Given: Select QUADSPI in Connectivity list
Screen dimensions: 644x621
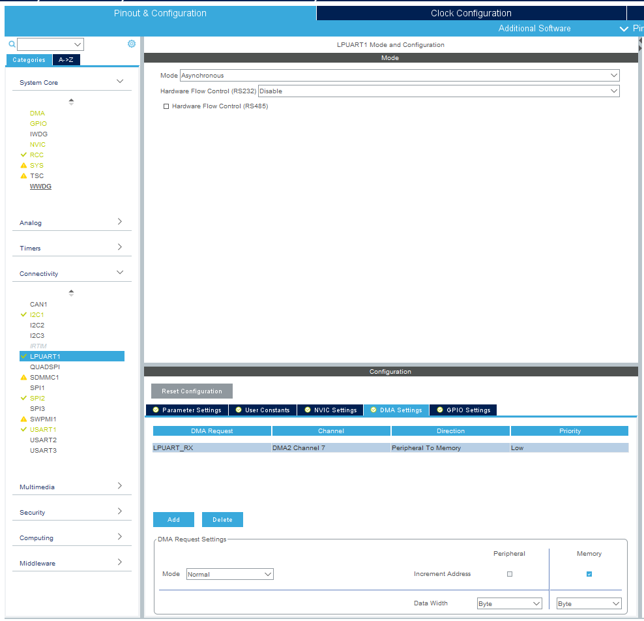Looking at the screenshot, I should pyautogui.click(x=45, y=367).
